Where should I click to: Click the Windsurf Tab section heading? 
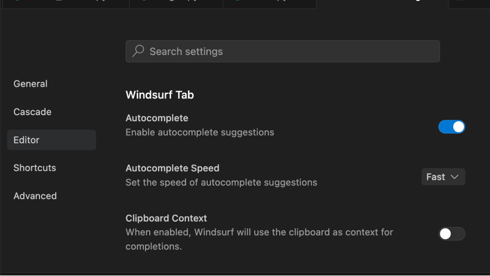tap(160, 95)
